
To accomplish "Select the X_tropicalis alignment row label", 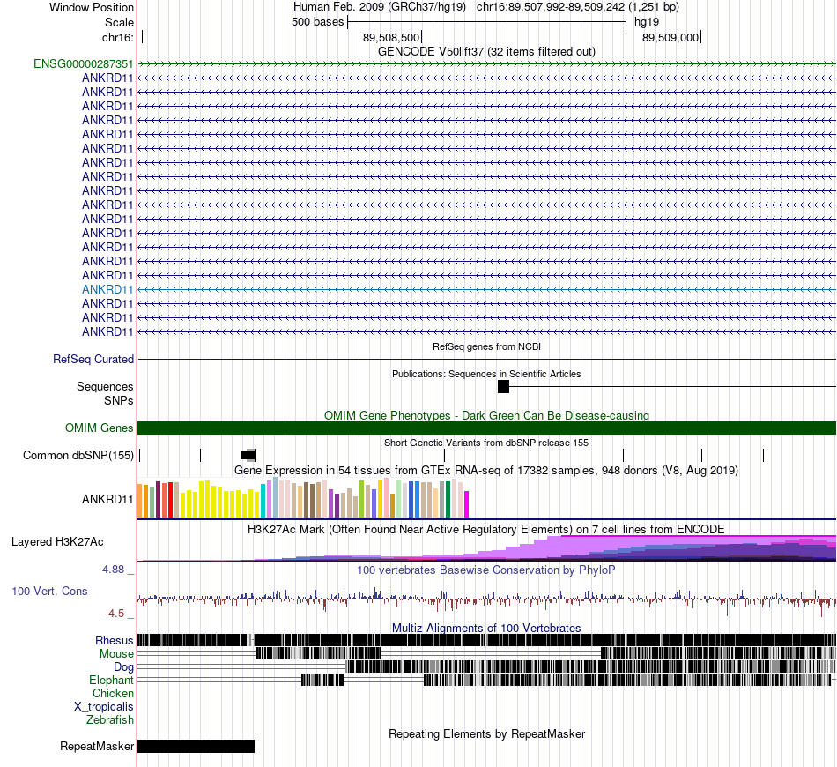I will pyautogui.click(x=104, y=707).
